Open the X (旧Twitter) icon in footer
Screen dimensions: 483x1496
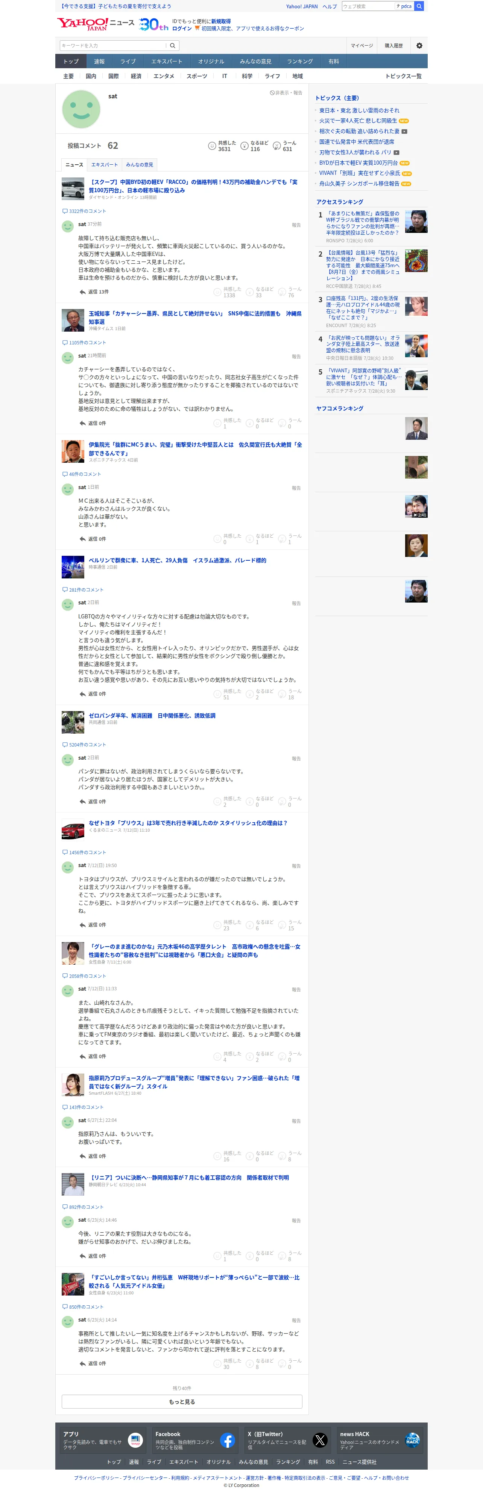(x=320, y=1440)
